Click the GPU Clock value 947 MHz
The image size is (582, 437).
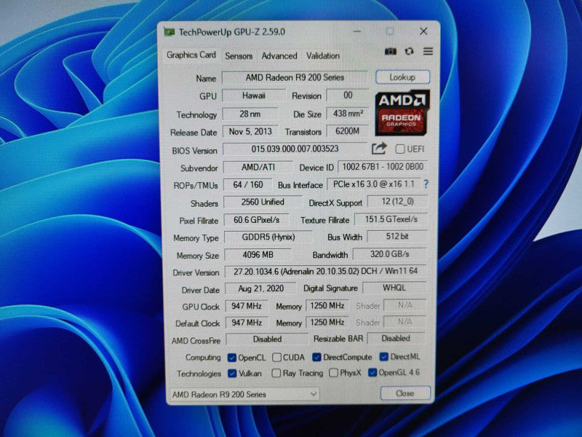247,306
